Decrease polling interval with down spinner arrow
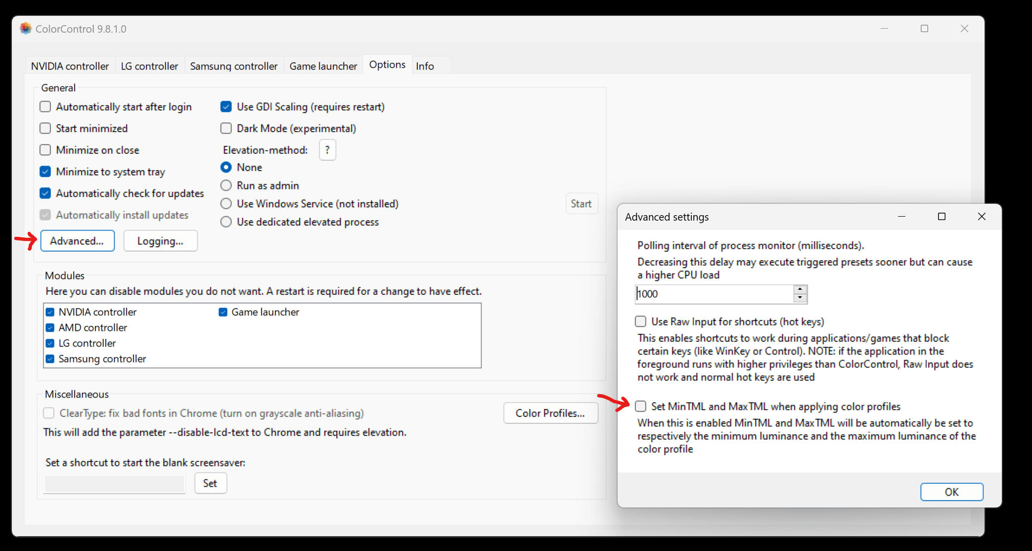The image size is (1032, 551). pos(800,298)
